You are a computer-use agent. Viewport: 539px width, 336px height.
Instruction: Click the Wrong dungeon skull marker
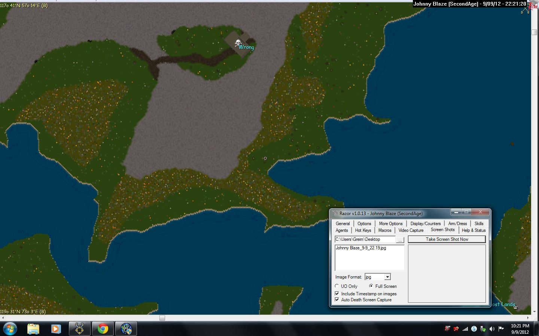tap(238, 43)
